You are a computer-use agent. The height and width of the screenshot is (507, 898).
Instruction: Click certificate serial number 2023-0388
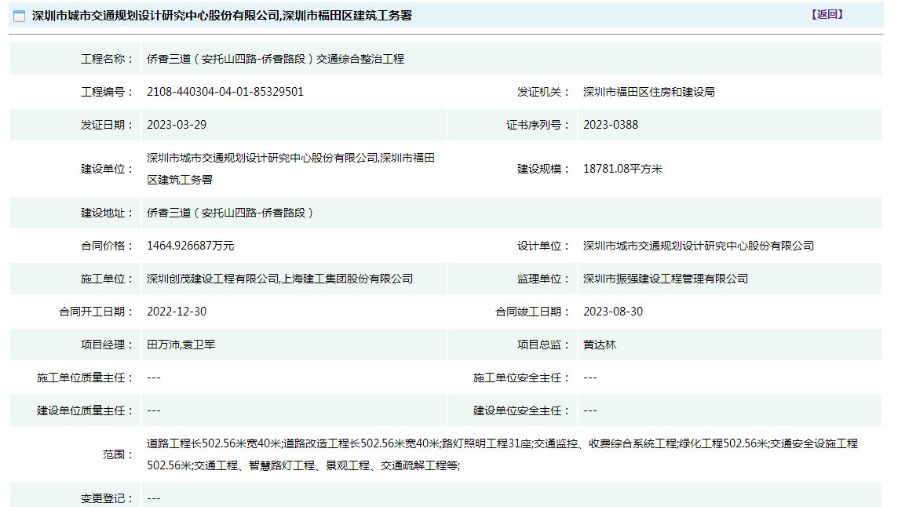611,125
